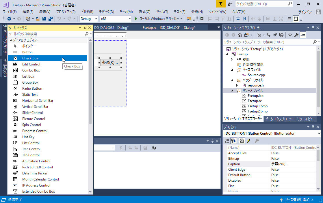Switch to リソース ビュー tab
Viewport: 323px width, 203px height.
306,119
